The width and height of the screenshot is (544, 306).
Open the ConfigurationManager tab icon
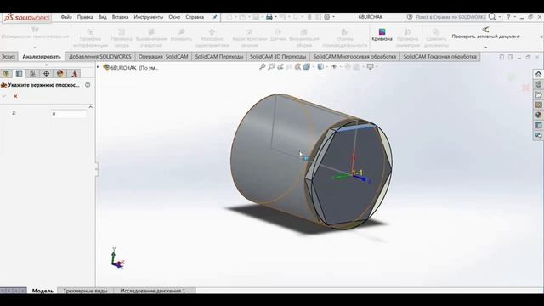[32, 73]
